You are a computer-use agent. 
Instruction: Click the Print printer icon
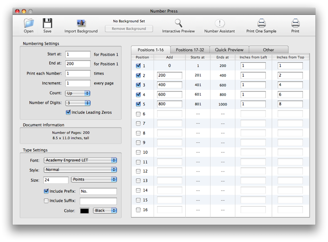pos(295,23)
